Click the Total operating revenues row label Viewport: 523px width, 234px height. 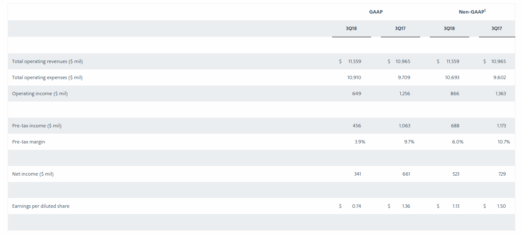coord(47,61)
